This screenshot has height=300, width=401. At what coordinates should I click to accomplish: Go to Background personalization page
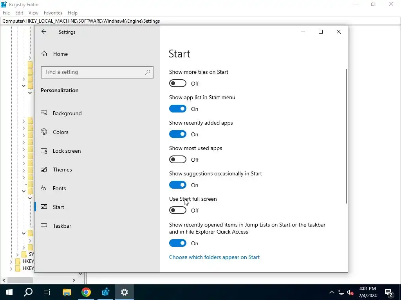67,113
